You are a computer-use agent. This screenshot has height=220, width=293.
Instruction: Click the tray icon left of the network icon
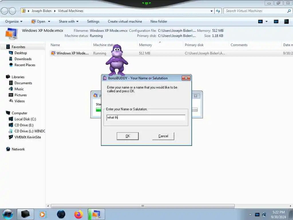(257, 215)
